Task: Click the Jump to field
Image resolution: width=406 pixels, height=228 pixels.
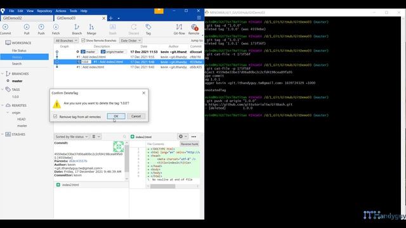Action: (197, 41)
